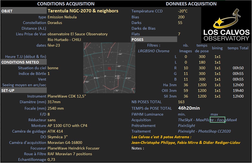Click the Tarentula NGC-2070 & neighbors title cell
This screenshot has width=252, height=163.
pos(83,11)
